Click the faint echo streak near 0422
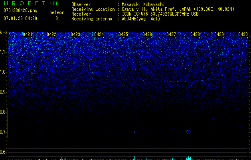The image size is (251, 160). point(62,133)
